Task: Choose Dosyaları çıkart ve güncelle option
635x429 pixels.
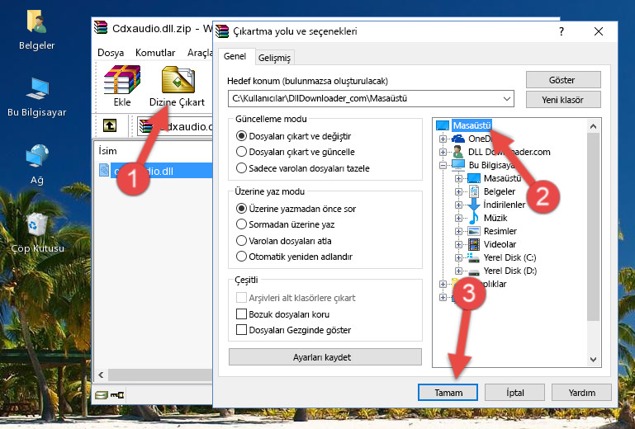Action: [x=241, y=152]
